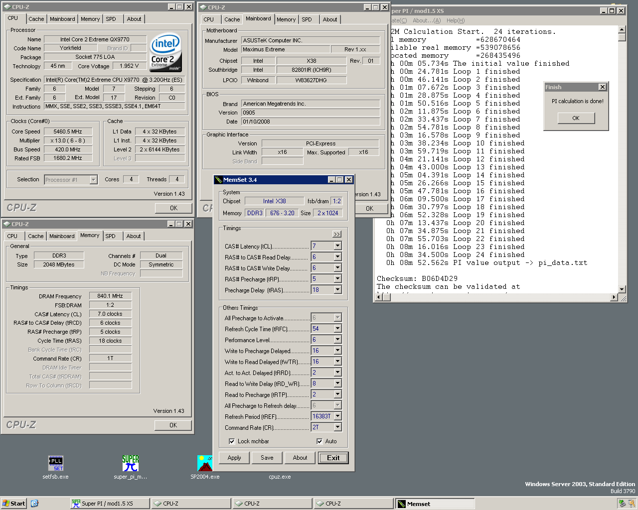This screenshot has height=510, width=638.
Task: Open the CAS# Latency (tCL) dropdown
Action: (337, 246)
